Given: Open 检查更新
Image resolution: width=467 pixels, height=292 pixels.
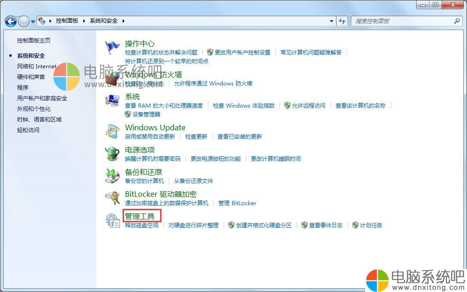Looking at the screenshot, I should (x=196, y=136).
